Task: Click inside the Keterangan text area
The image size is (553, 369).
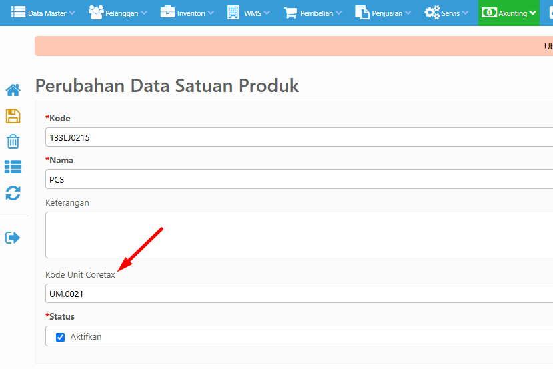Action: pyautogui.click(x=299, y=235)
